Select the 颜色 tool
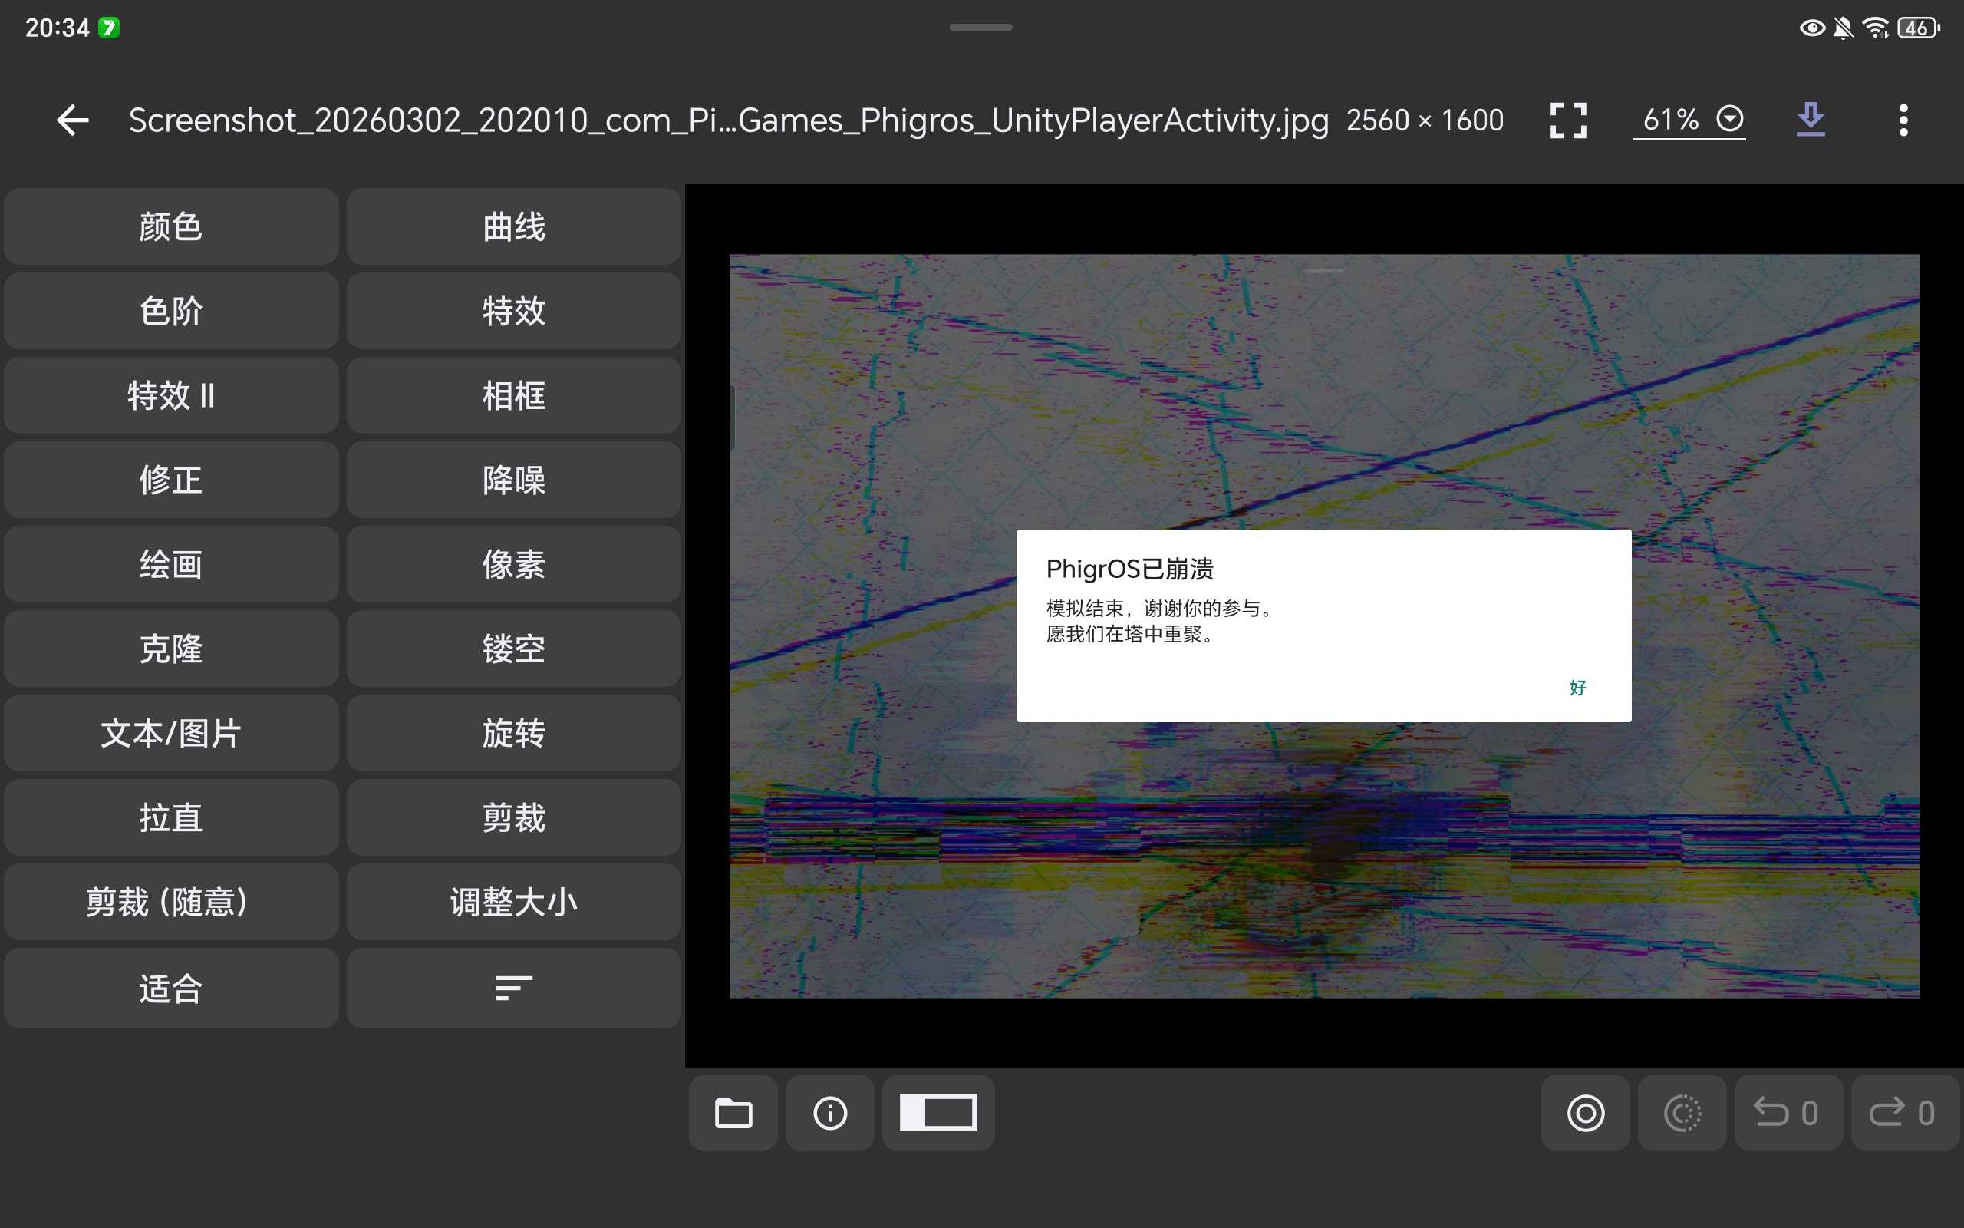1964x1228 pixels. [x=170, y=226]
